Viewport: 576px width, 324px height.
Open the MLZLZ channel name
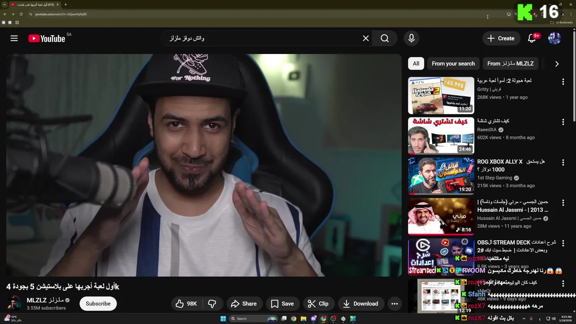coord(45,300)
